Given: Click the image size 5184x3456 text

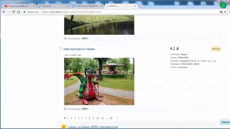Looking at the screenshot, I should coord(183,57).
